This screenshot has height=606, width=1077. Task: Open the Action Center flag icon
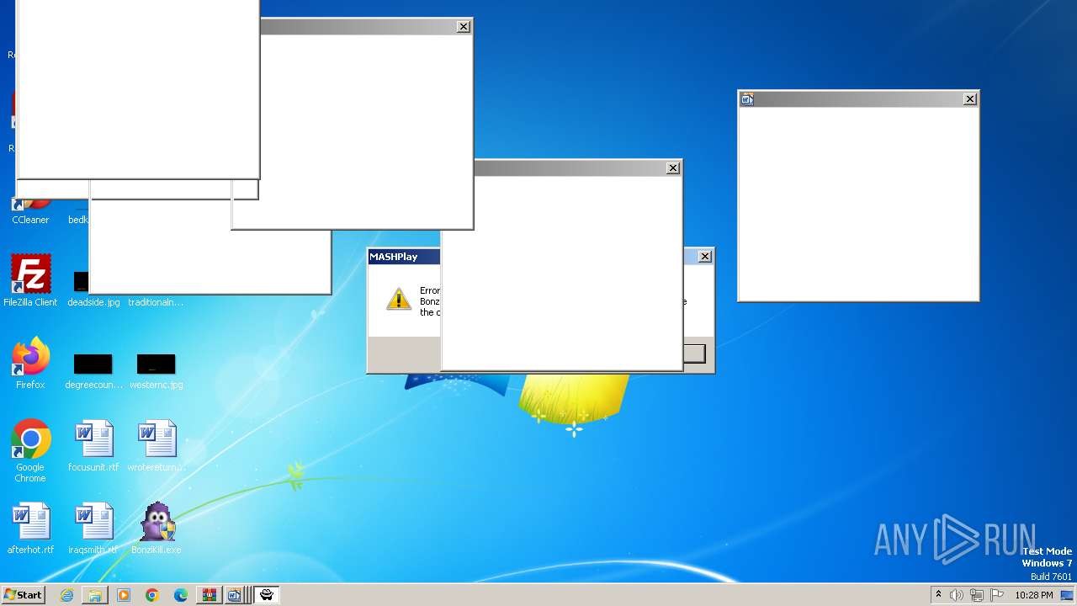997,595
